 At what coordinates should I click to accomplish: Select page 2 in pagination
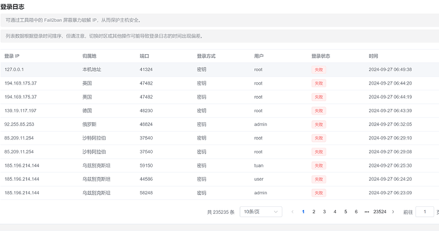(x=314, y=212)
